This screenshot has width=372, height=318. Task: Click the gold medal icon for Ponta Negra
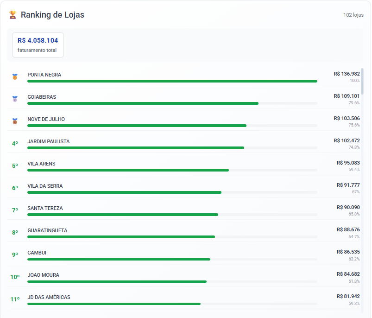pos(15,77)
